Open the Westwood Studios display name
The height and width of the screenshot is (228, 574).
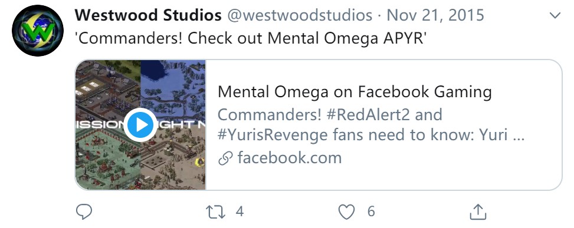tap(148, 15)
